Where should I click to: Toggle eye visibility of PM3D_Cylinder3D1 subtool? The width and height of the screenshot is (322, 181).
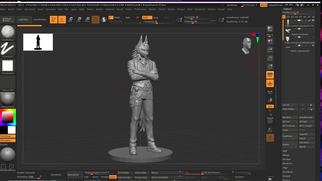coord(313,46)
